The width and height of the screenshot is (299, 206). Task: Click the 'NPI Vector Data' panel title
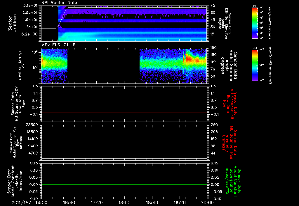point(59,3)
